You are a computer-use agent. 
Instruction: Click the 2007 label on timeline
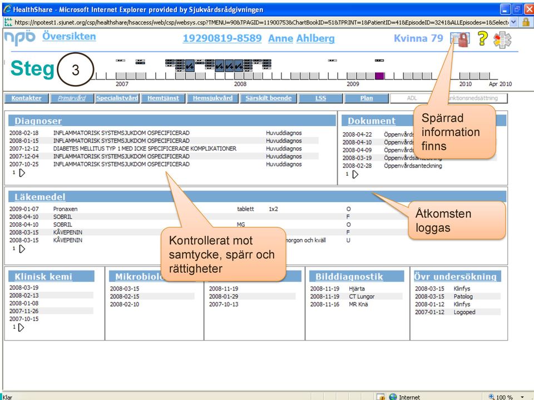tap(122, 84)
